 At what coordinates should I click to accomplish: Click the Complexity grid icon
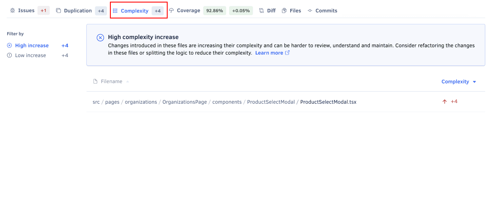(115, 11)
